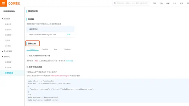Open 费用 in the top navigation
Viewport: 189px width, 106px height.
(154, 3)
